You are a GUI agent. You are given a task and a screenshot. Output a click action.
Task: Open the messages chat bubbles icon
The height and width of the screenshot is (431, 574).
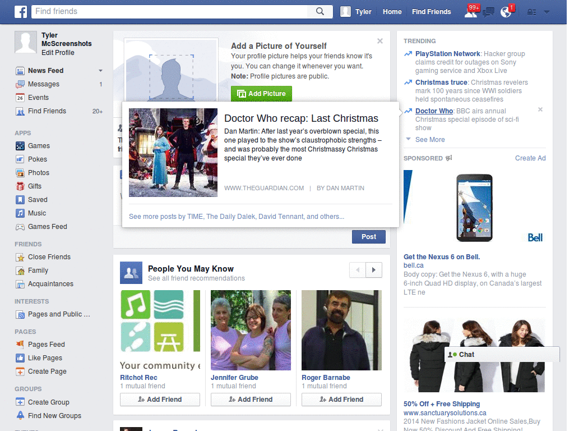pyautogui.click(x=488, y=13)
